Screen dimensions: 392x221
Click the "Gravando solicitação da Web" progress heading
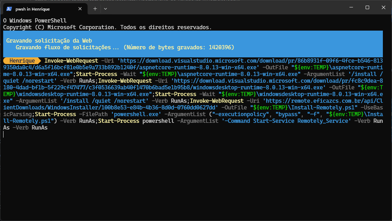(49, 41)
